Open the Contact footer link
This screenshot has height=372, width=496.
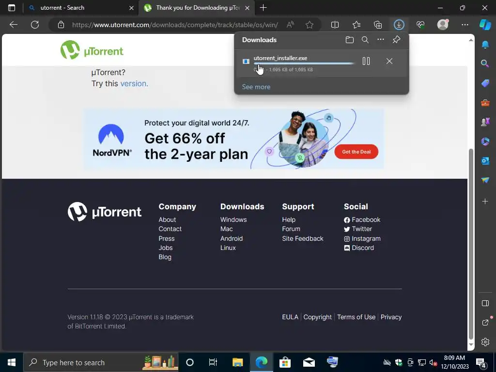[x=170, y=229]
